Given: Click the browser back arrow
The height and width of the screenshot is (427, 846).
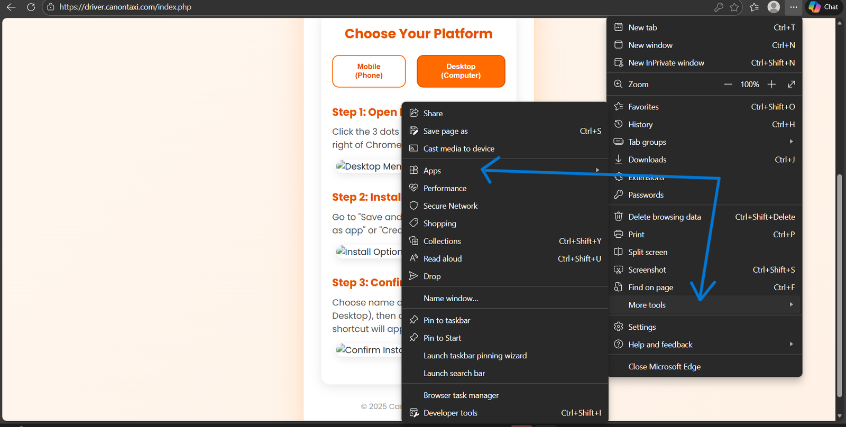Looking at the screenshot, I should click(11, 7).
